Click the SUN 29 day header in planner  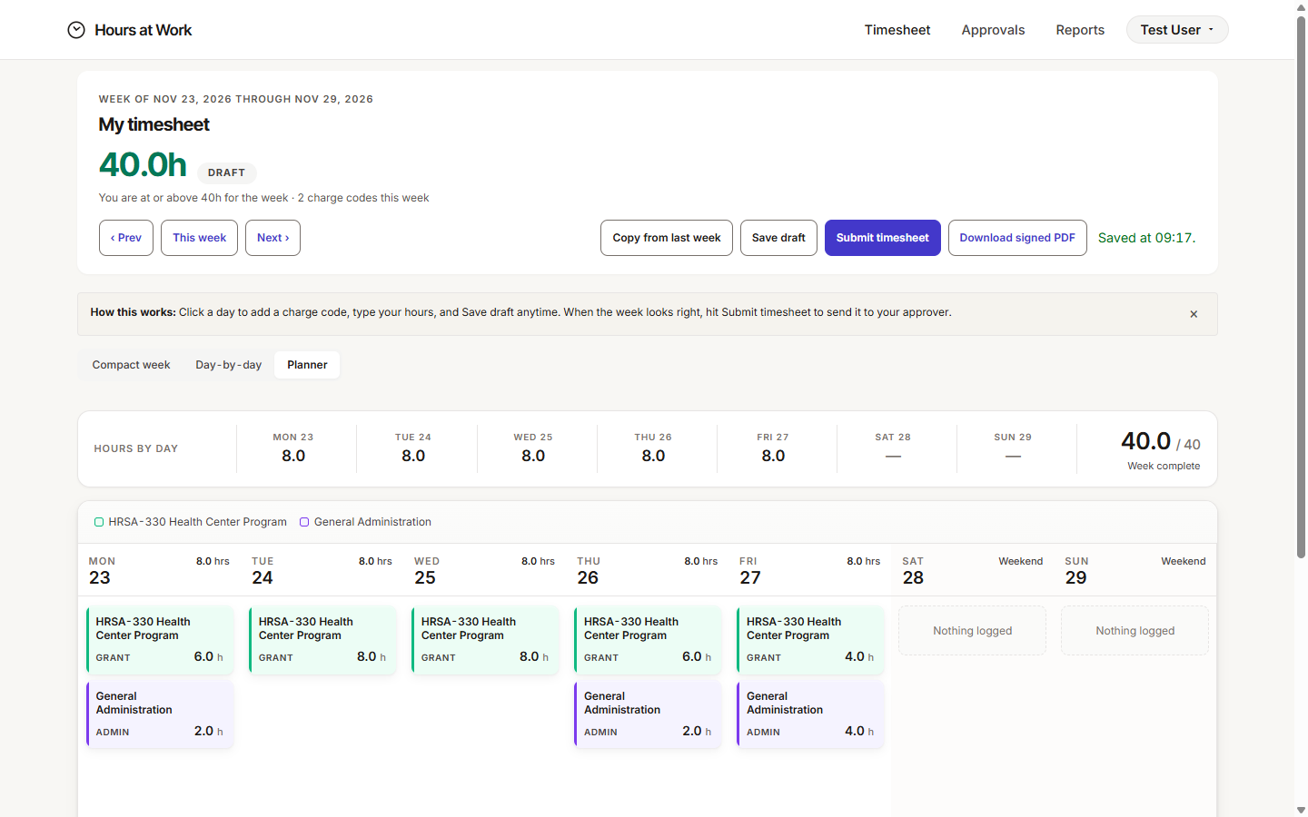[1135, 571]
